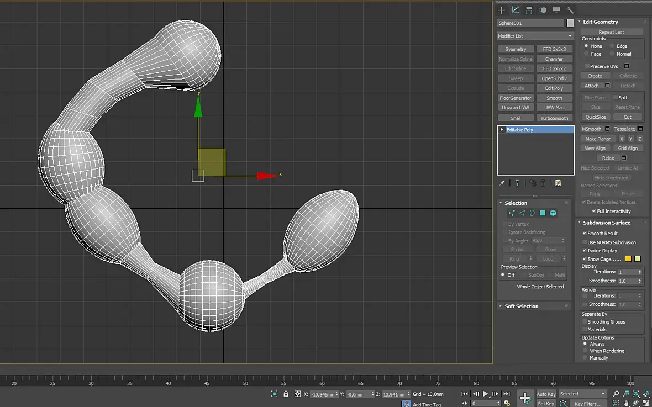Select Polygon sub-object level icon
Viewport: 652px width, 407px height.
coord(543,213)
